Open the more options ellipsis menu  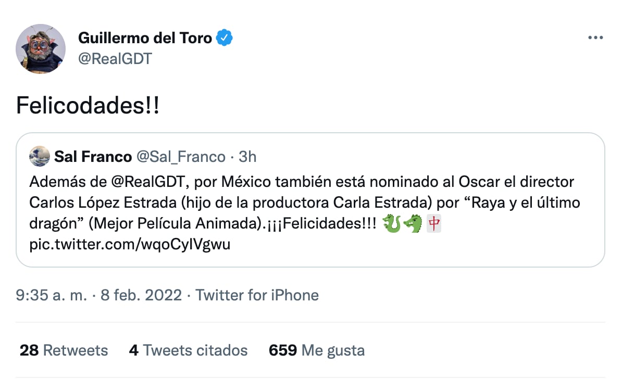tap(594, 37)
